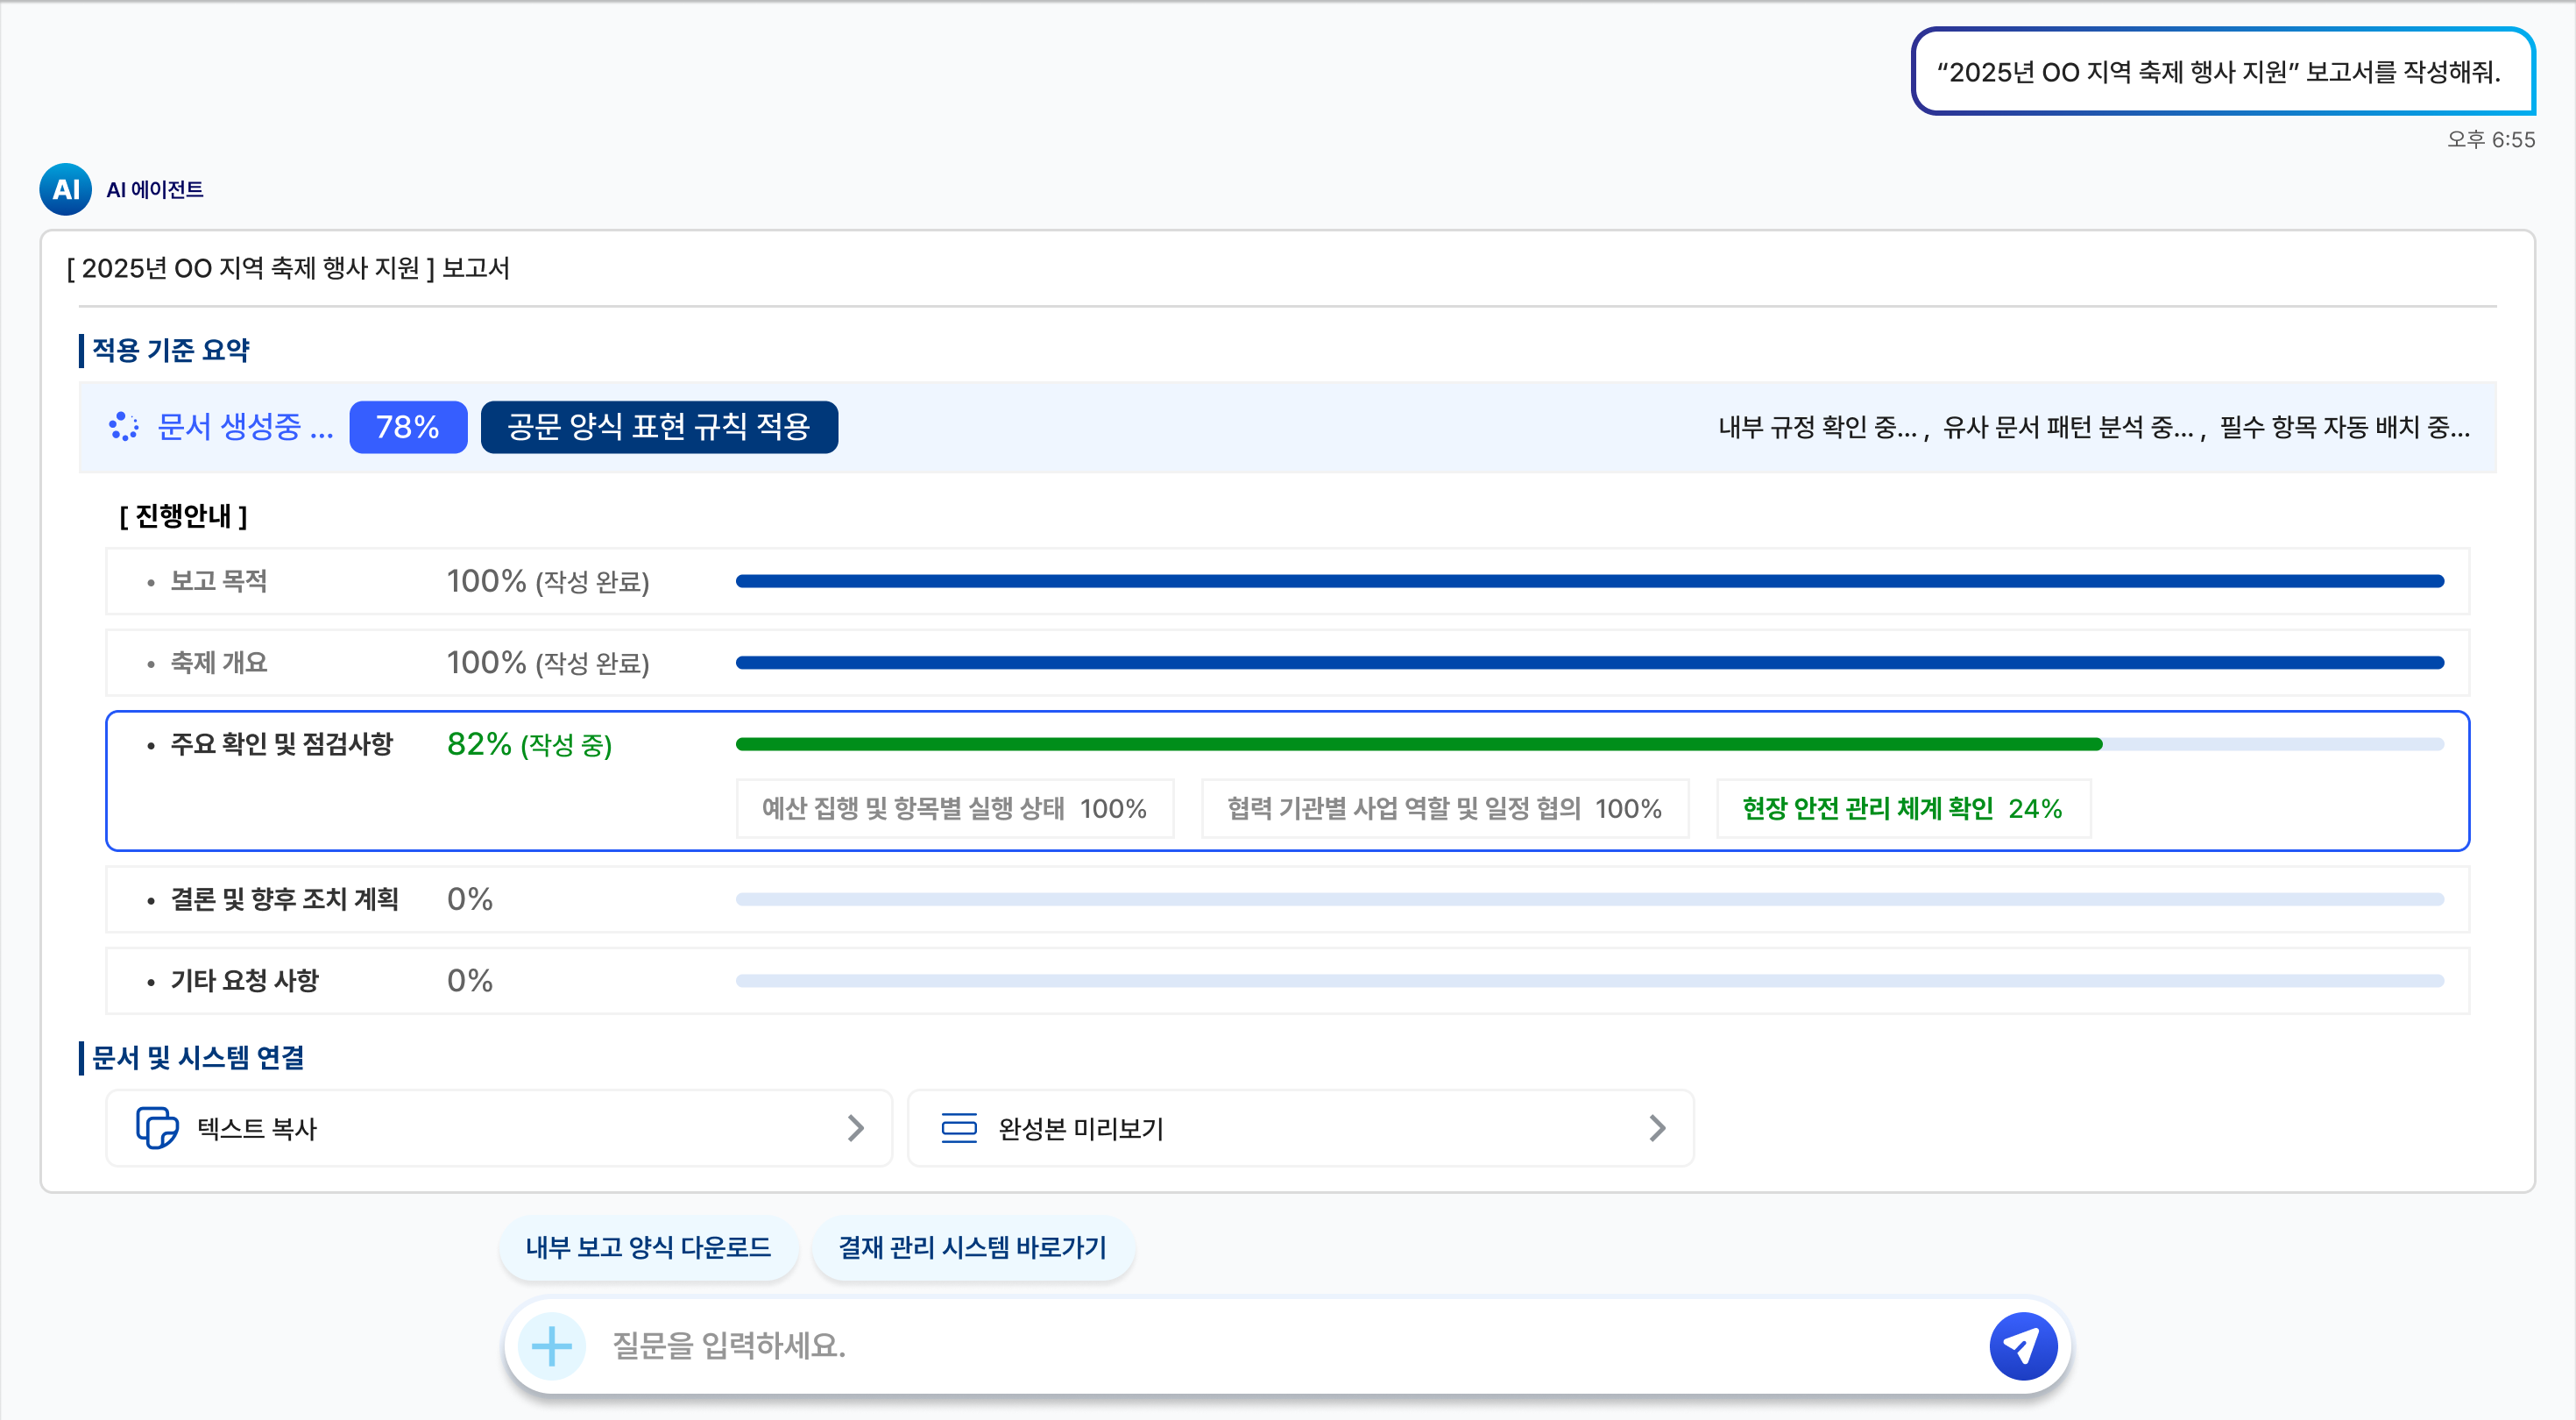Screen dimensions: 2576x1420
Task: Click the 공문 양식 표현 규칙 적용 badge
Action: point(659,427)
